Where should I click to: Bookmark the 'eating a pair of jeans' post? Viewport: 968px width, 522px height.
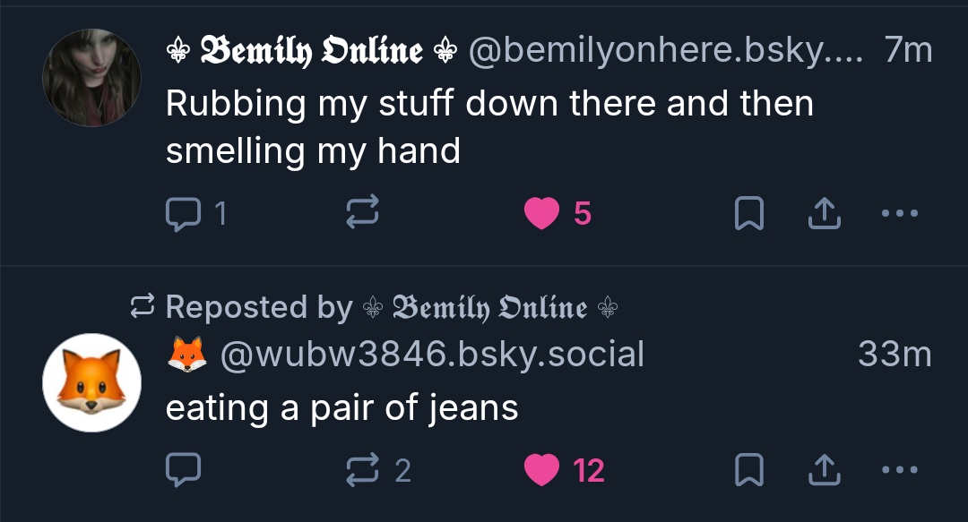[x=748, y=470]
